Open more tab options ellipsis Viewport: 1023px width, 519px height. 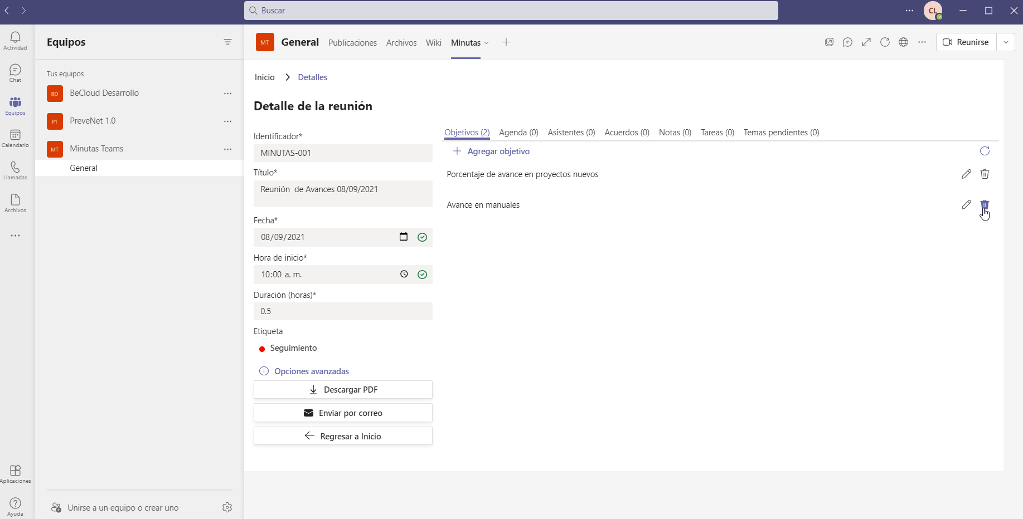[x=922, y=42]
